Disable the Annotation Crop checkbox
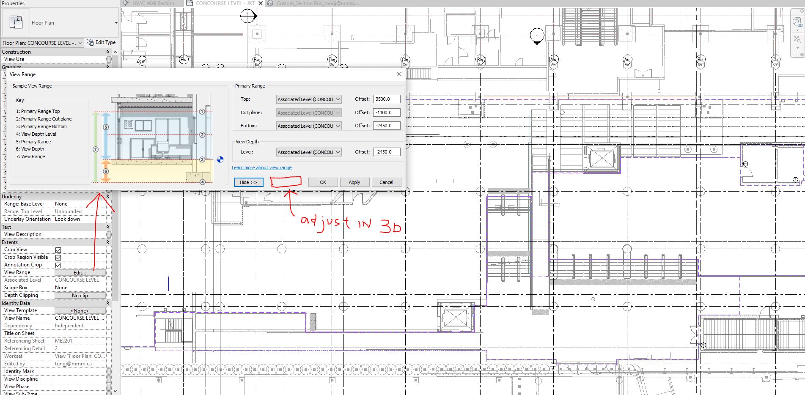Screen dimensions: 805x395 (58, 265)
